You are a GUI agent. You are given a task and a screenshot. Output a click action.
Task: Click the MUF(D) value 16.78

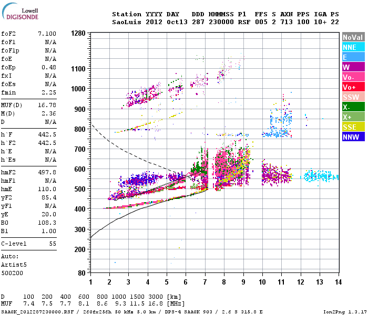click(47, 105)
